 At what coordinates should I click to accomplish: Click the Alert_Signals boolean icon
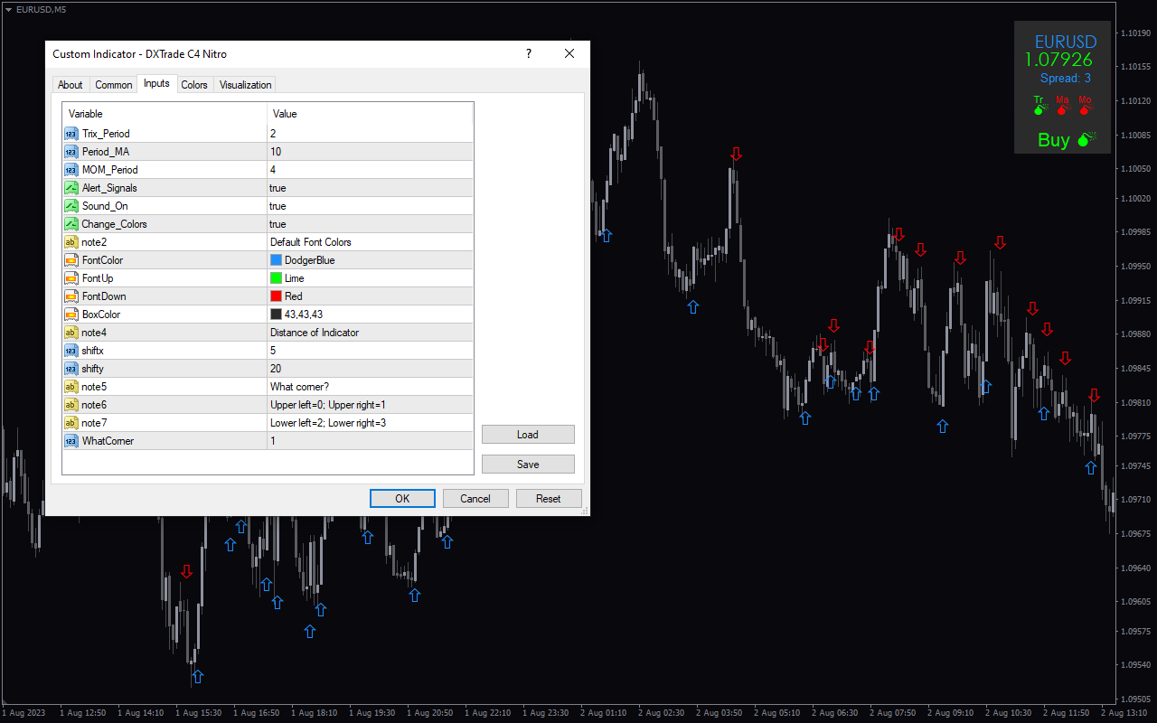(x=71, y=188)
